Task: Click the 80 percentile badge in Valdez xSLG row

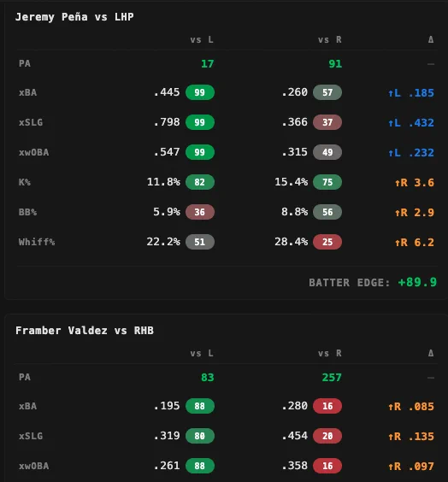Action: pos(200,436)
